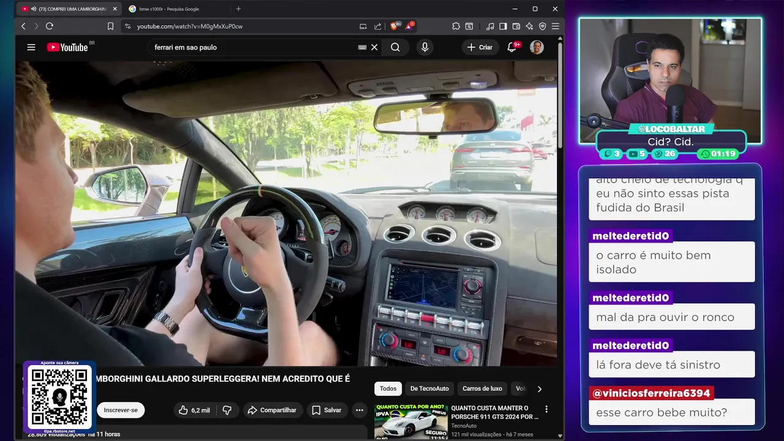
Task: Click the browser forward arrow
Action: click(36, 26)
